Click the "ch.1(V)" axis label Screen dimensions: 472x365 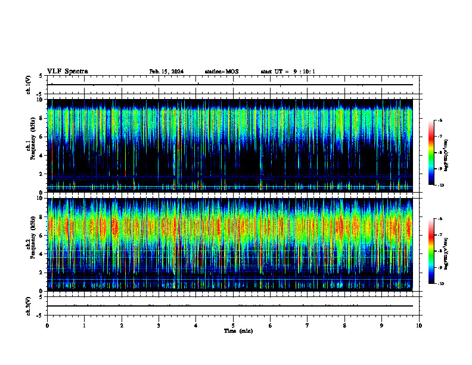click(x=29, y=85)
